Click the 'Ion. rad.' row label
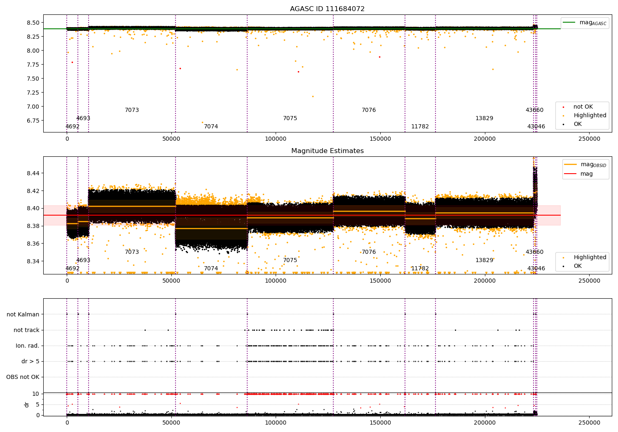The height and width of the screenshot is (432, 618). 28,346
